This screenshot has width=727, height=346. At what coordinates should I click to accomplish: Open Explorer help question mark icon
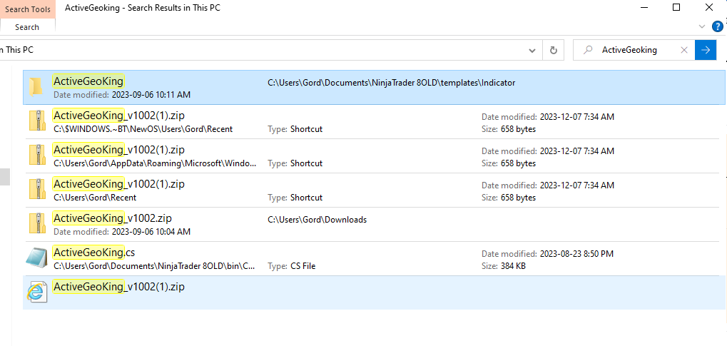(x=717, y=26)
